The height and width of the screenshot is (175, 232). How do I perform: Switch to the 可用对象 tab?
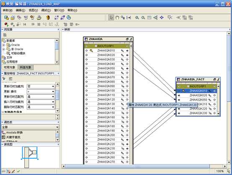point(9,67)
